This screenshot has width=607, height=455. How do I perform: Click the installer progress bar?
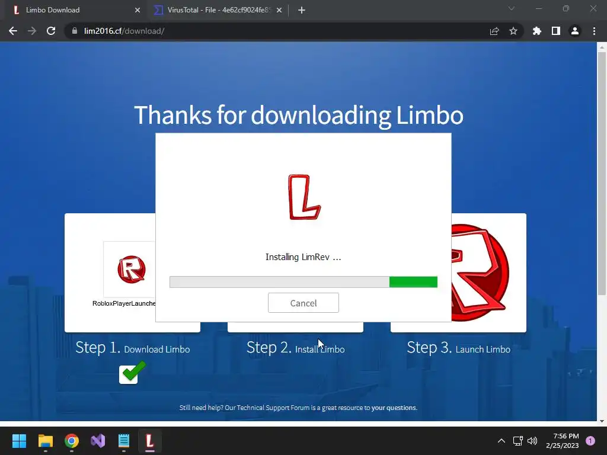(x=303, y=282)
